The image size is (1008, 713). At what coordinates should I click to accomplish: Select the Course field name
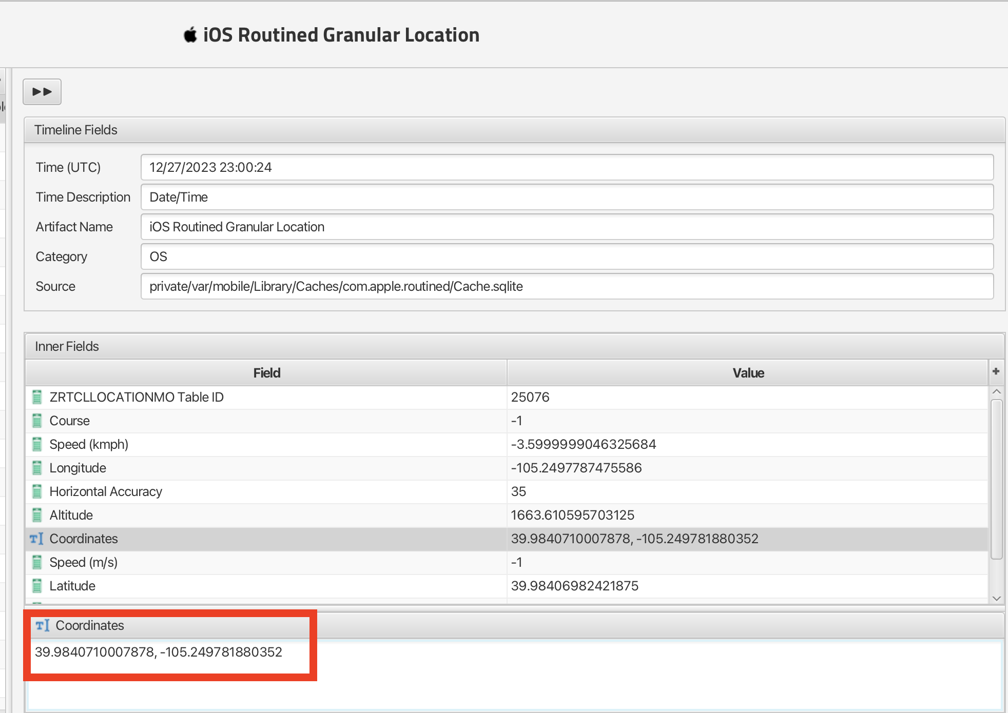click(69, 421)
